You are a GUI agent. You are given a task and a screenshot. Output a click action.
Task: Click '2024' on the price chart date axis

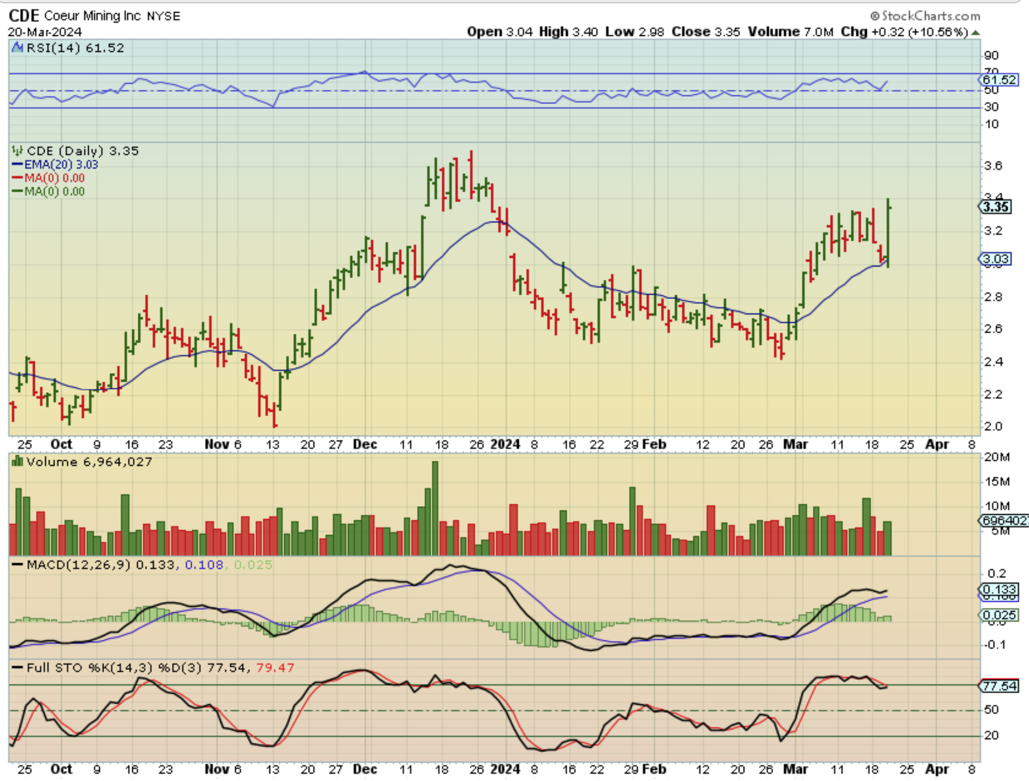[x=505, y=444]
